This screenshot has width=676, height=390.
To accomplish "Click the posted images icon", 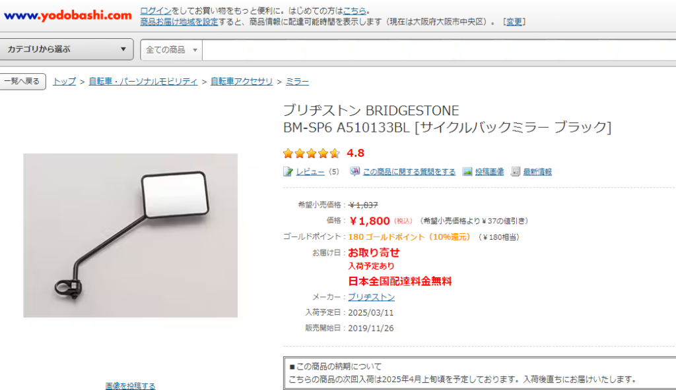I will coord(467,172).
